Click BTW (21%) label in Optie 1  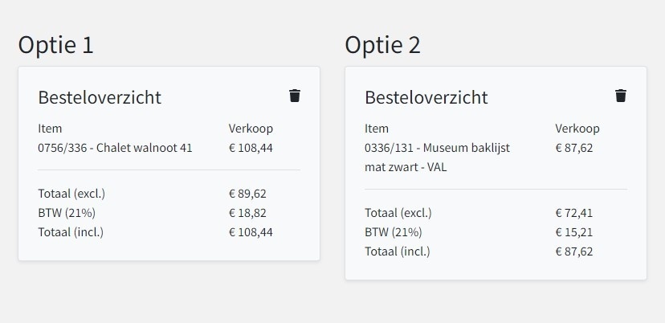point(67,213)
